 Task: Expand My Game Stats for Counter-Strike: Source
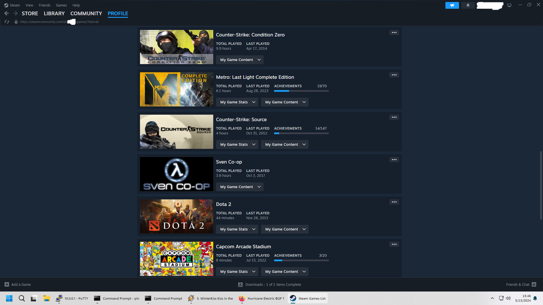click(237, 144)
